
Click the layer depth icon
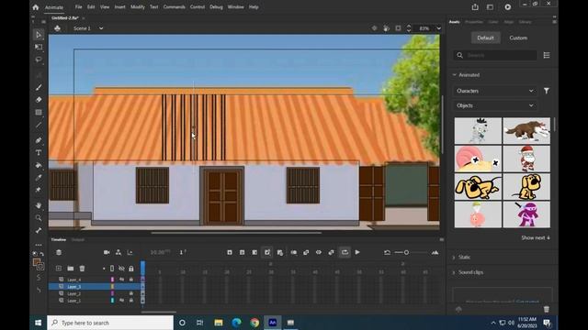click(x=130, y=253)
